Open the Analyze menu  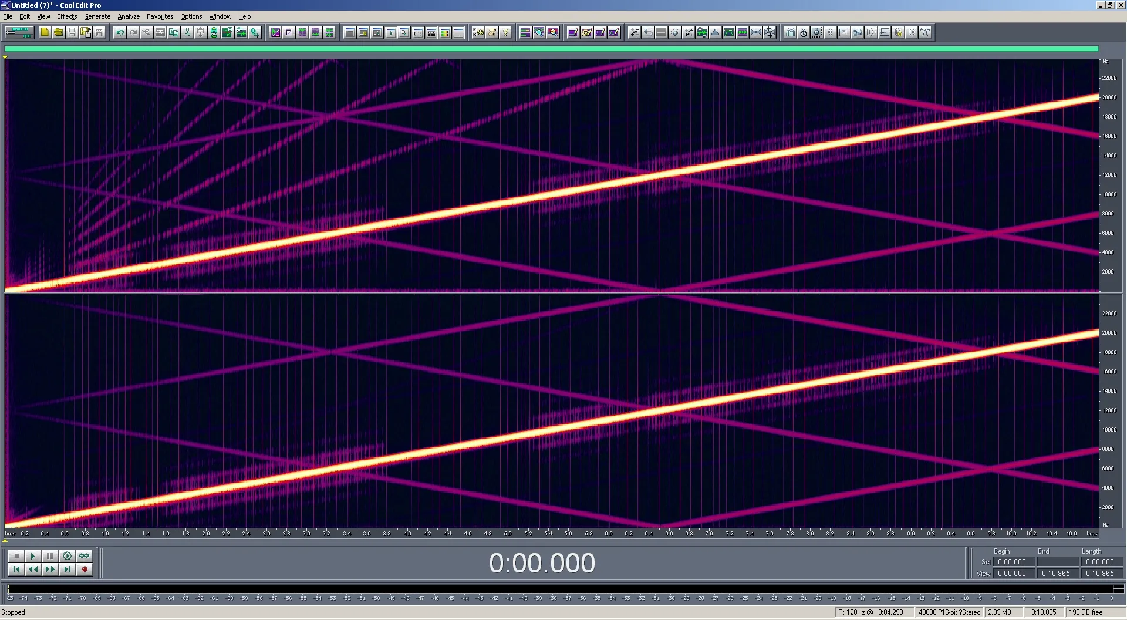click(129, 16)
